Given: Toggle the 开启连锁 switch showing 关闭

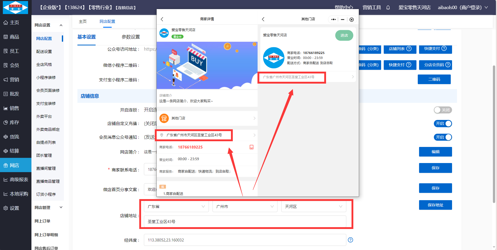Looking at the screenshot, I should click(x=443, y=110).
